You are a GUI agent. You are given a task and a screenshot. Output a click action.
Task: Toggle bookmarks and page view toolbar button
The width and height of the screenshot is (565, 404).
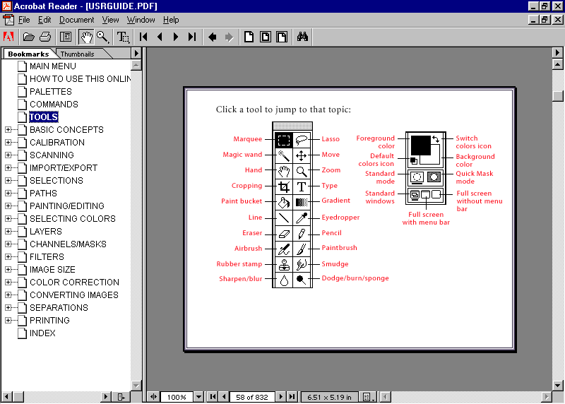click(66, 37)
